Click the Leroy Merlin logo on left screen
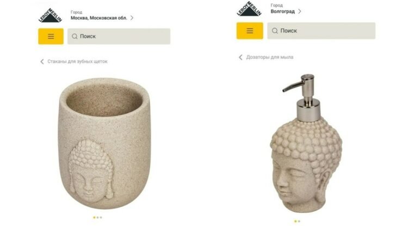408x226 pixels. coord(50,15)
